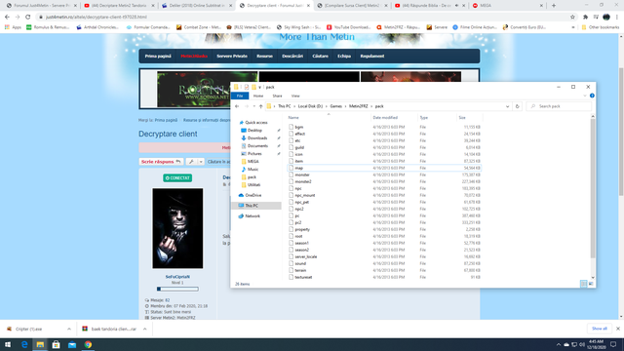The width and height of the screenshot is (624, 351).
Task: Open SeFuCiprian user profile link
Action: pyautogui.click(x=177, y=277)
